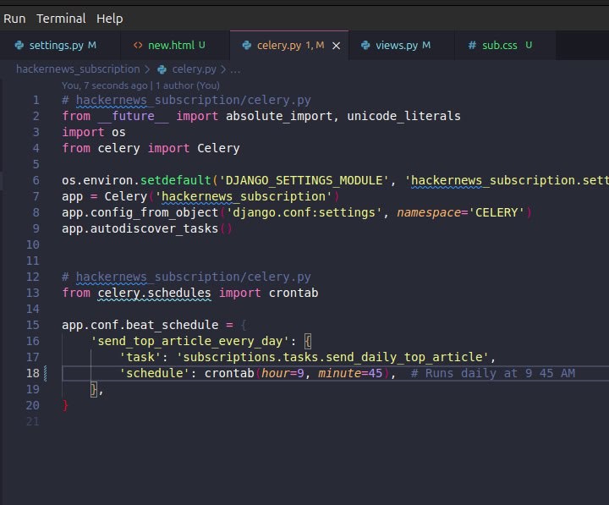Click line number 13 in gutter
The height and width of the screenshot is (505, 609).
[x=33, y=293]
